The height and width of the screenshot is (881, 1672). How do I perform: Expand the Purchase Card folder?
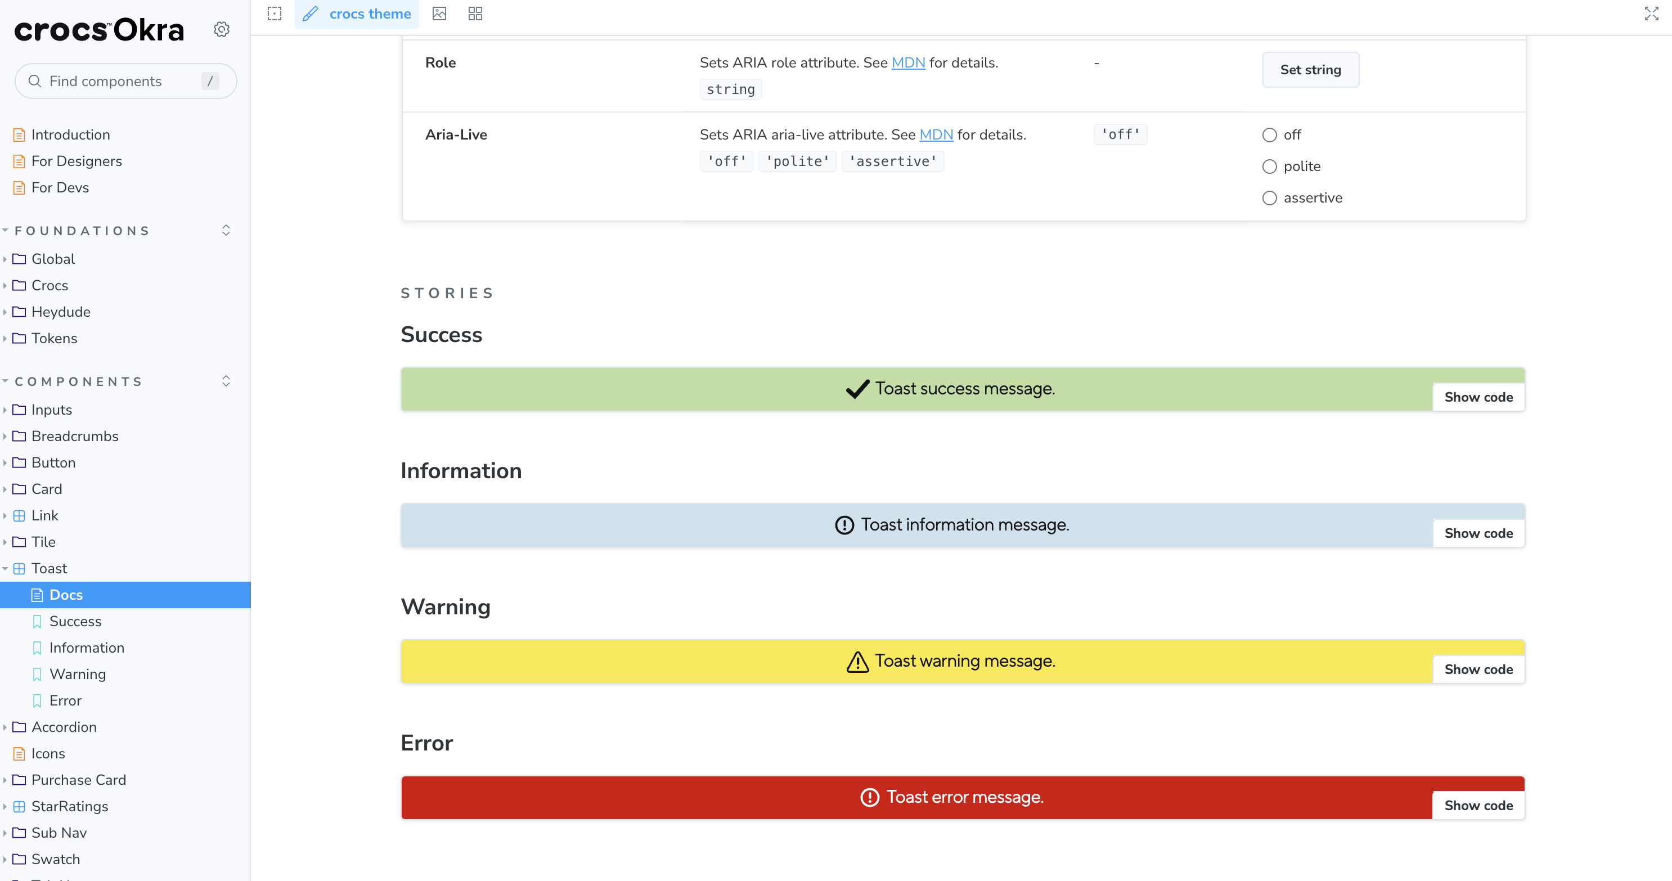coord(79,780)
